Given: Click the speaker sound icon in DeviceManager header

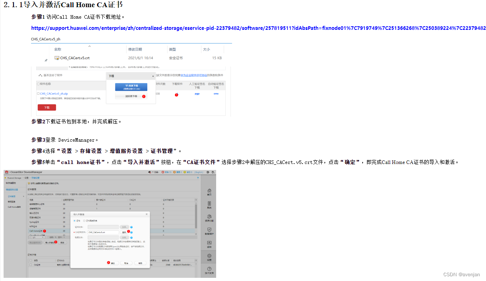Looking at the screenshot, I should pyautogui.click(x=150, y=172).
